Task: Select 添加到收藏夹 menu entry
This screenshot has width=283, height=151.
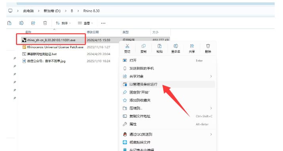Action: click(x=168, y=100)
